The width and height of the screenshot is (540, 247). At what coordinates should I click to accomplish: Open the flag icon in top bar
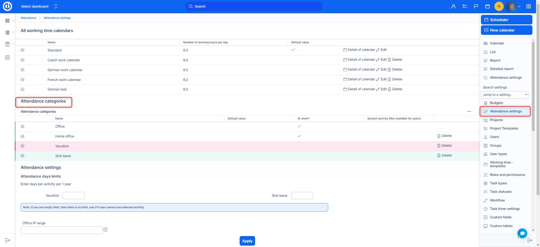(x=476, y=6)
